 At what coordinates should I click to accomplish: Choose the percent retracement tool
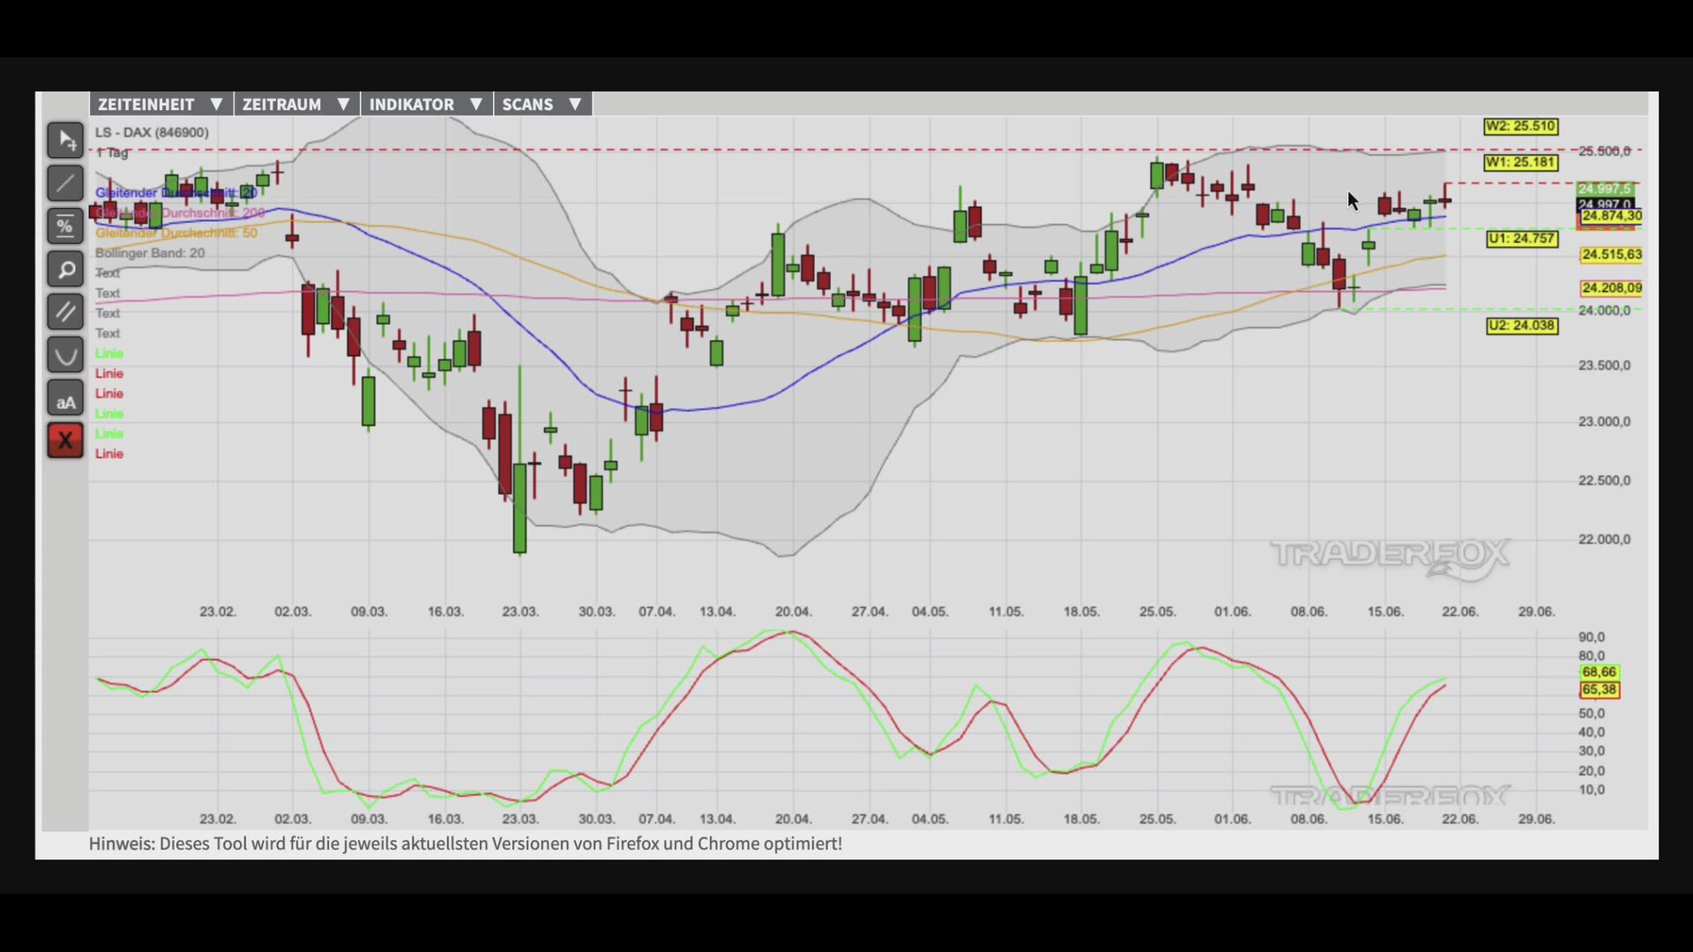(x=65, y=227)
